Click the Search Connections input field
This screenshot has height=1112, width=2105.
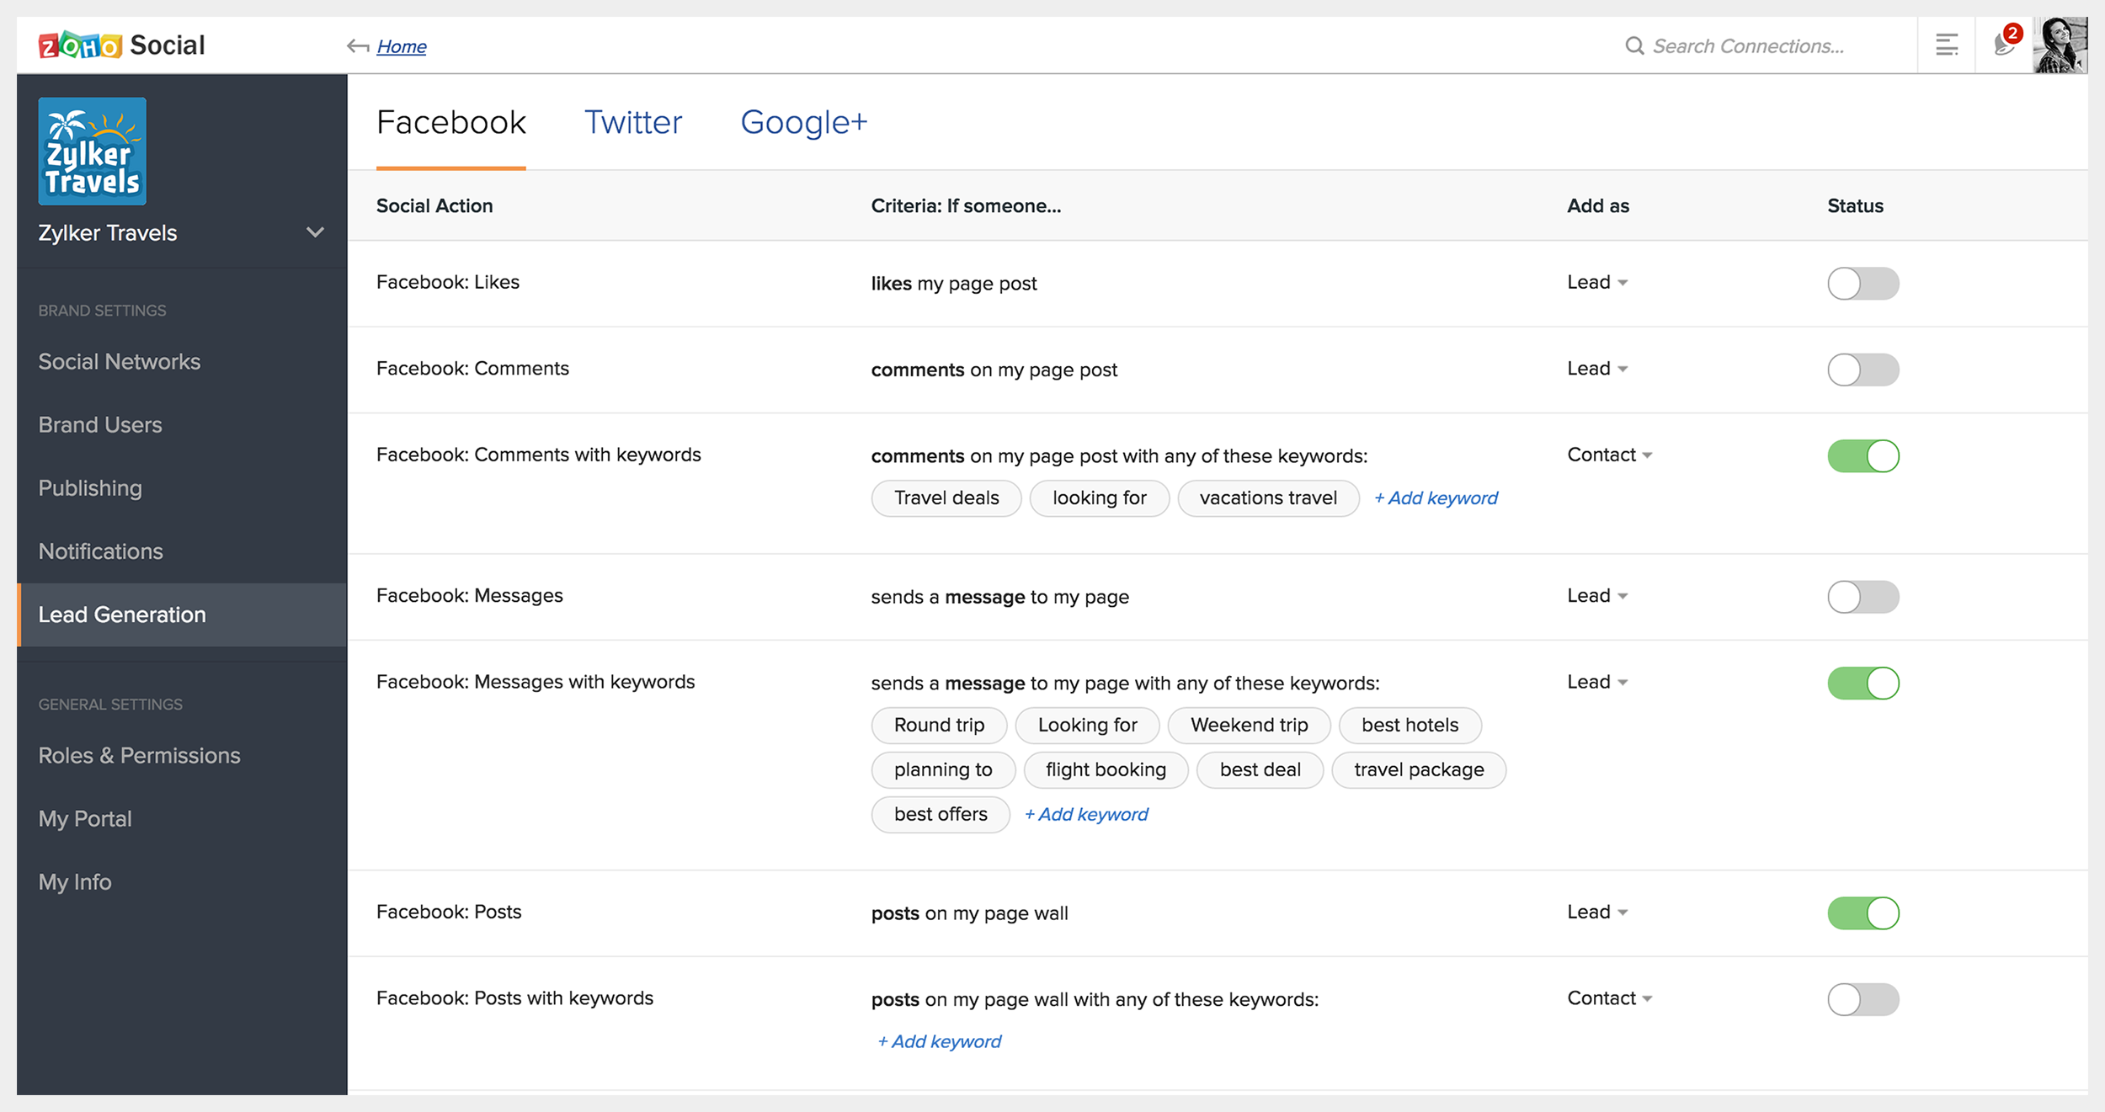[x=1748, y=46]
